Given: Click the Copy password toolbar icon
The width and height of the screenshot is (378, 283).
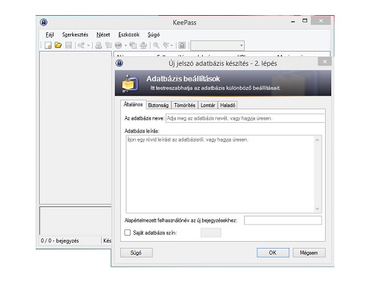Looking at the screenshot, I should [x=109, y=45].
